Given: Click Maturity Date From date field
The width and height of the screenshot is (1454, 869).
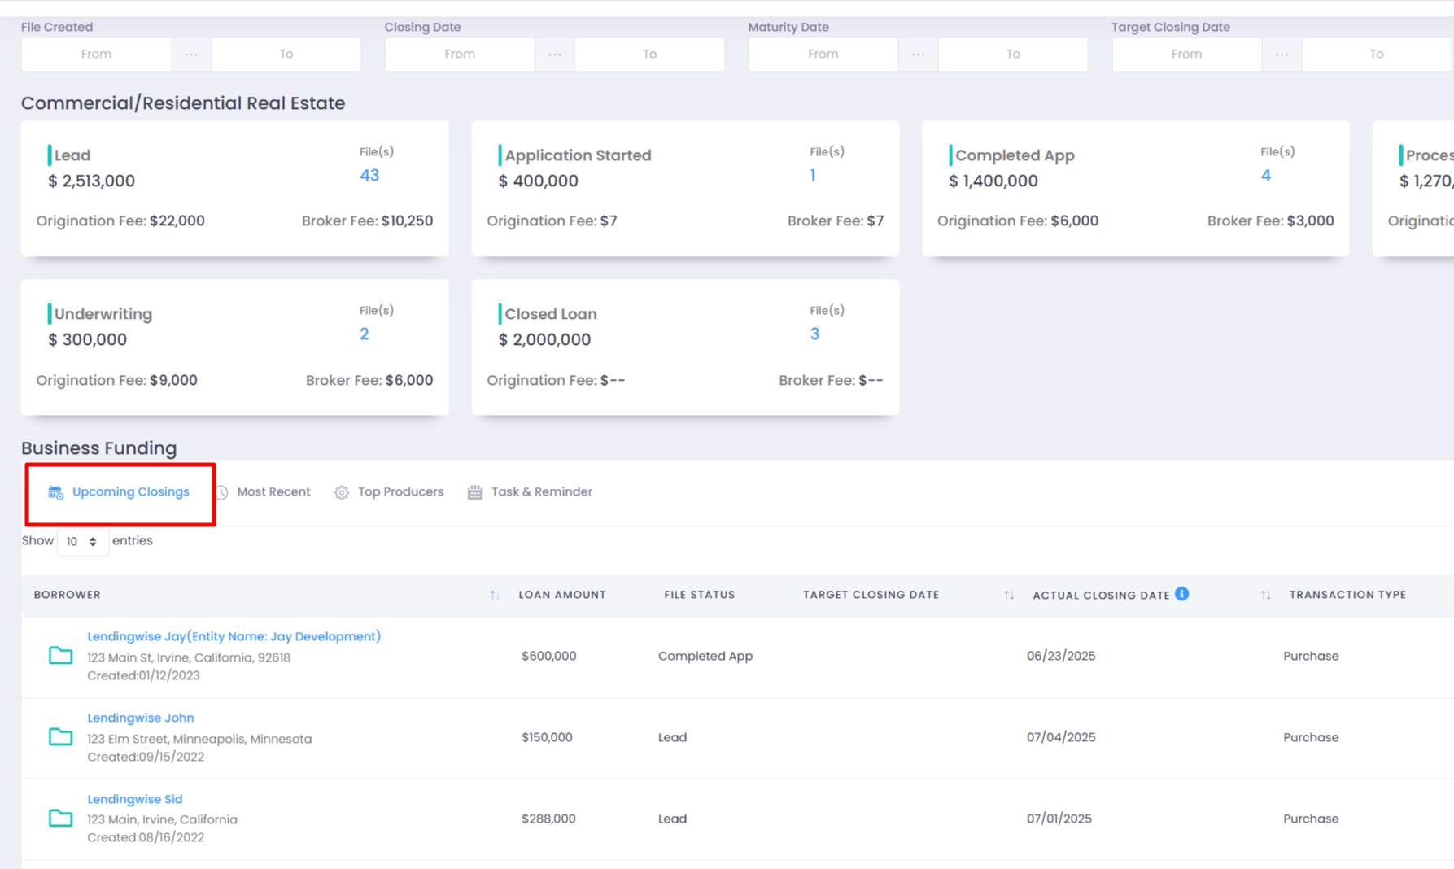Looking at the screenshot, I should tap(823, 54).
